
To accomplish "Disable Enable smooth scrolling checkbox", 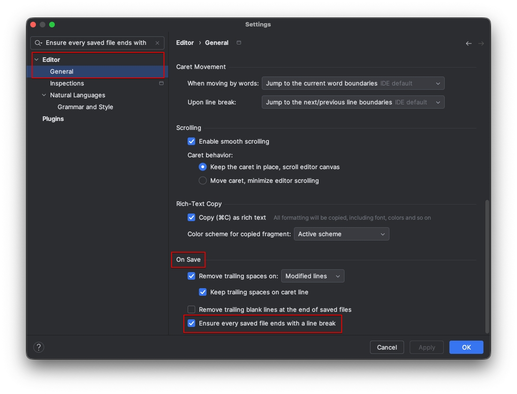I will point(191,141).
